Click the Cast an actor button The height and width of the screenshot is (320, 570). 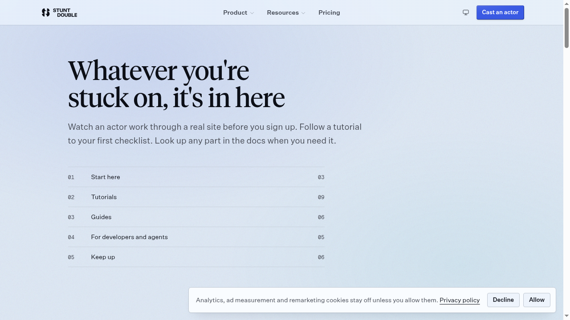click(x=500, y=12)
